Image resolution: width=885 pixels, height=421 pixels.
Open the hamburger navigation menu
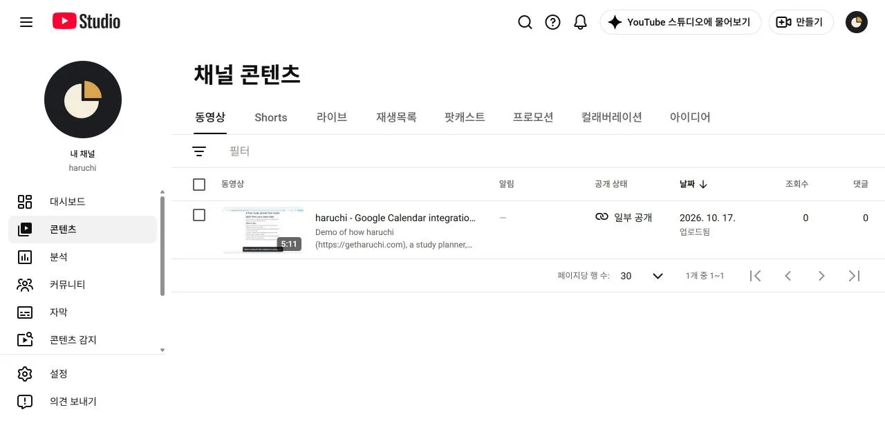(26, 22)
